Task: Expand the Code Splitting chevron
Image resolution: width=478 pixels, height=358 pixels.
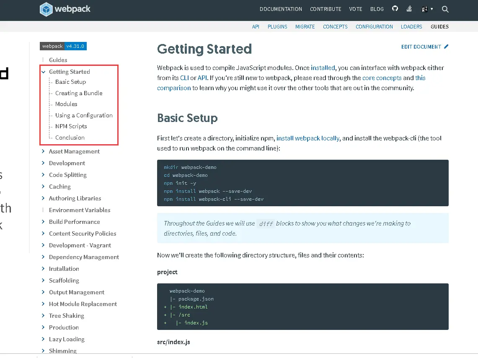Action: point(43,175)
